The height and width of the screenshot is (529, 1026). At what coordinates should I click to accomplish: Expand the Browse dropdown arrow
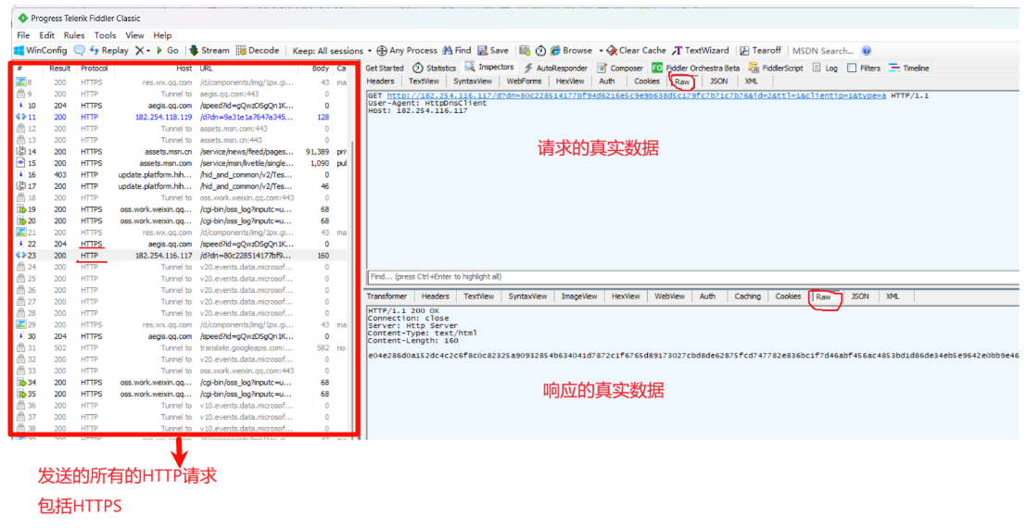tap(601, 50)
